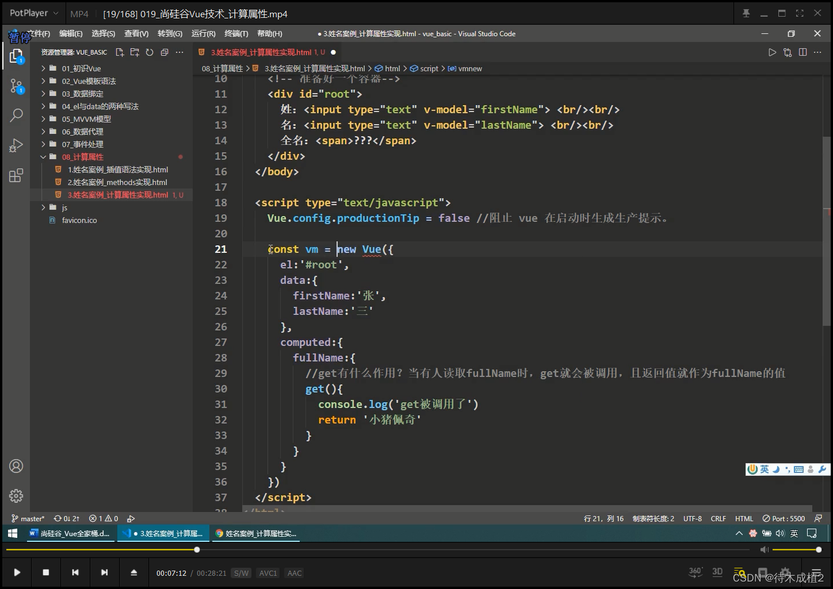
Task: Open the errors and warnings status item
Action: click(x=104, y=518)
